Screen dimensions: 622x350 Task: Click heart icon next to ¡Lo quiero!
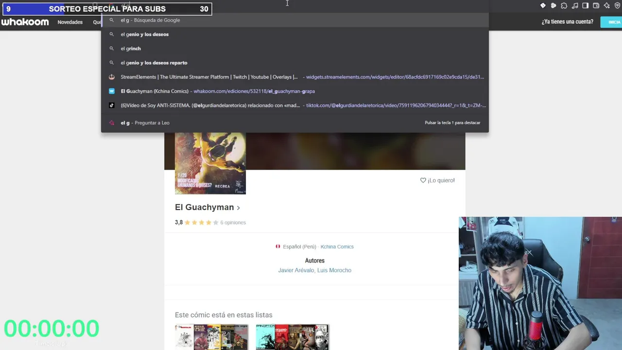(423, 180)
